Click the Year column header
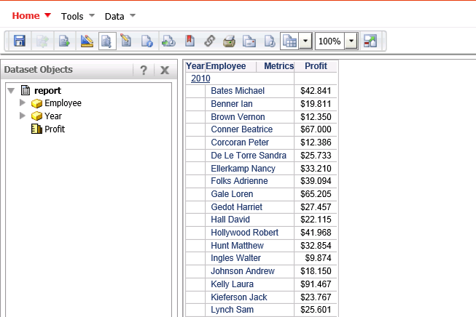Viewport: 476px width, 317px height. tap(195, 66)
